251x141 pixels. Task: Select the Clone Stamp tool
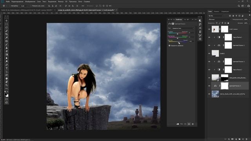coord(7,48)
